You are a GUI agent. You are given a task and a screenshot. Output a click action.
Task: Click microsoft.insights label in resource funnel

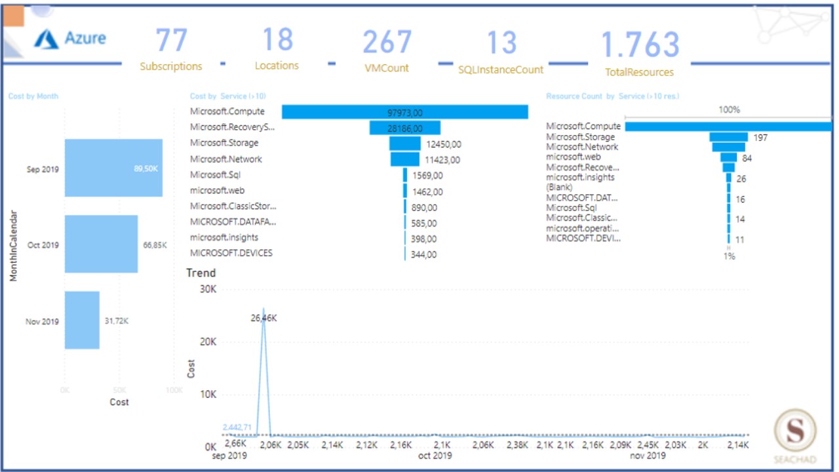(x=581, y=177)
